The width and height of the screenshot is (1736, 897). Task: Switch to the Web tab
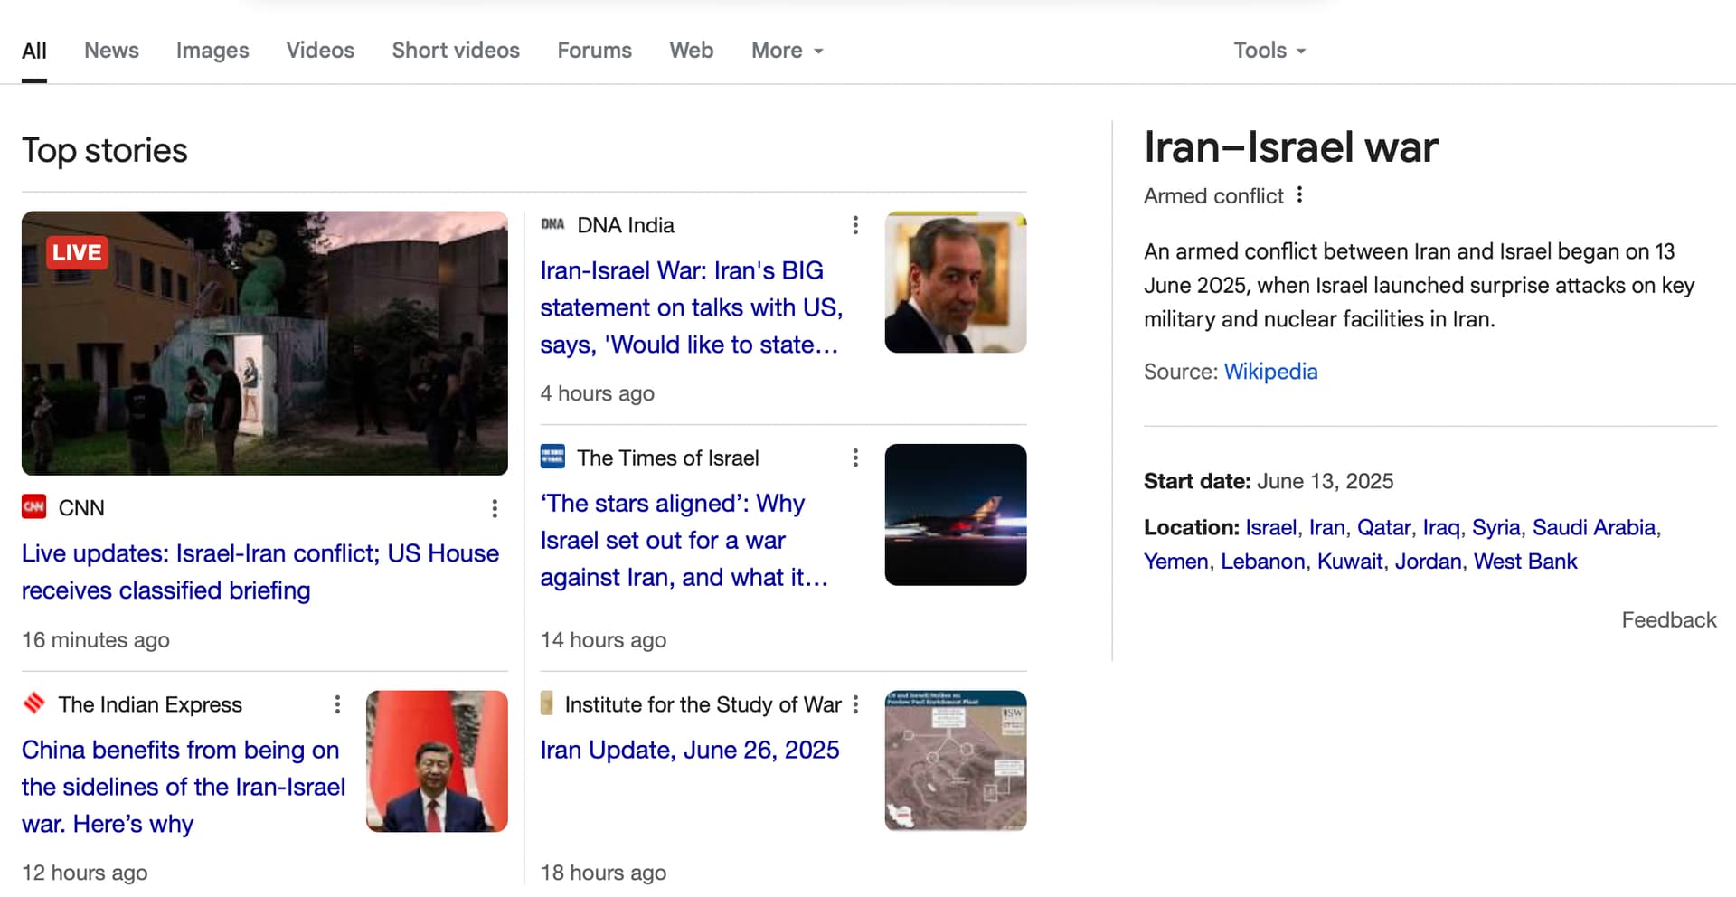(x=692, y=51)
